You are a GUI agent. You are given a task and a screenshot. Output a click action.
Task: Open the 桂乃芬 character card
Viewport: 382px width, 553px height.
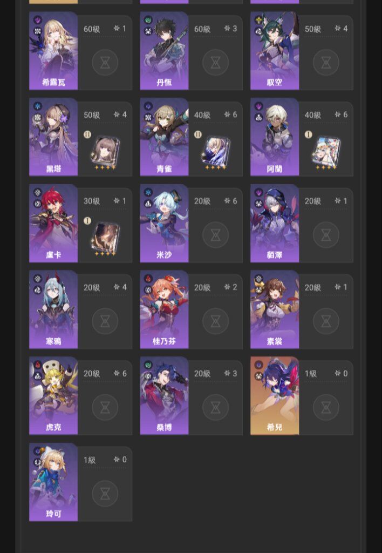[164, 309]
